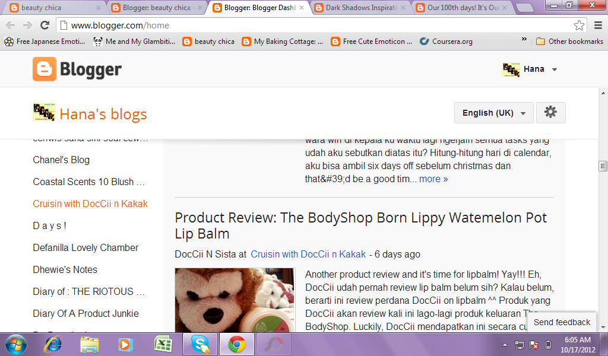The image size is (608, 356).
Task: Select 'Dhewie's Notes' blog
Action: click(65, 269)
